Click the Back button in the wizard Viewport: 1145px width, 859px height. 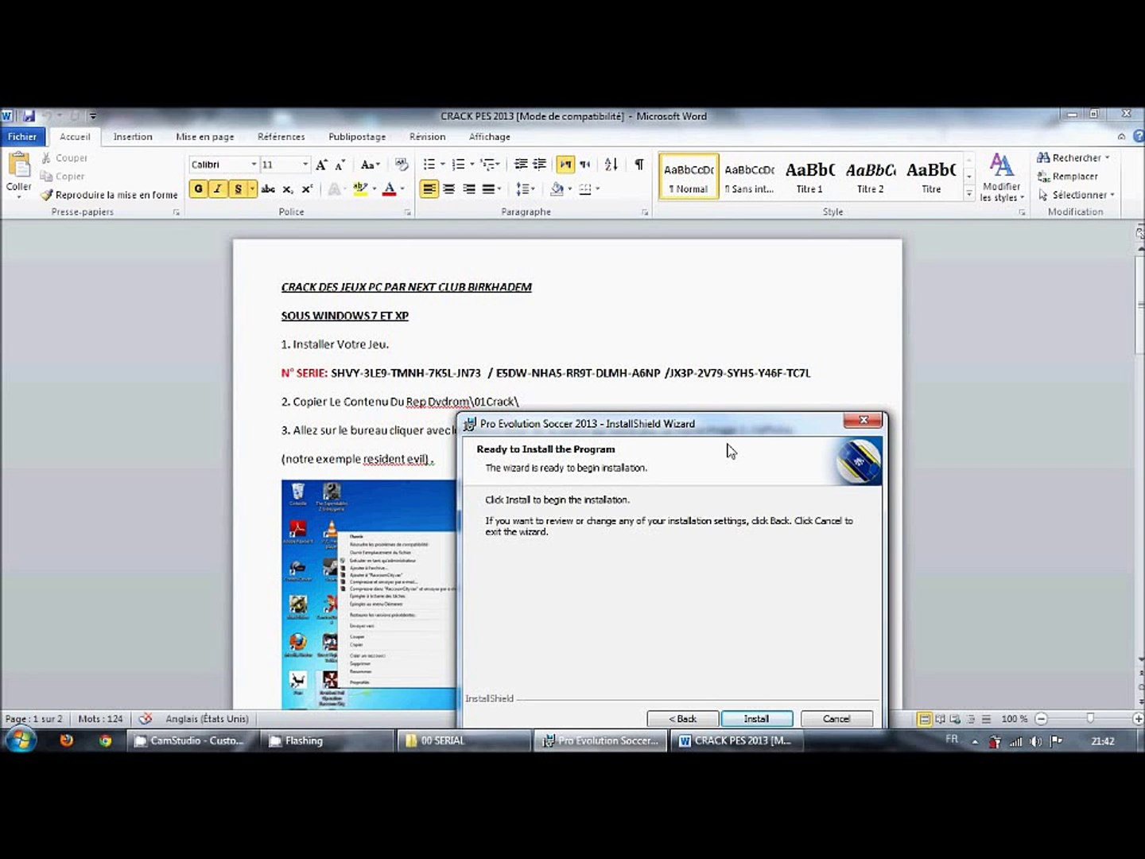[x=682, y=719]
